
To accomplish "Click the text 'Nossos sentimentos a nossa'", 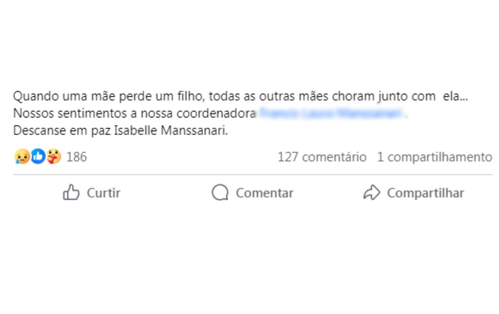I will 93,113.
